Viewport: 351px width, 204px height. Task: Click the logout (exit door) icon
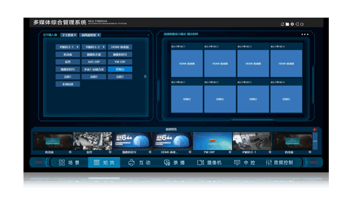pos(297,24)
